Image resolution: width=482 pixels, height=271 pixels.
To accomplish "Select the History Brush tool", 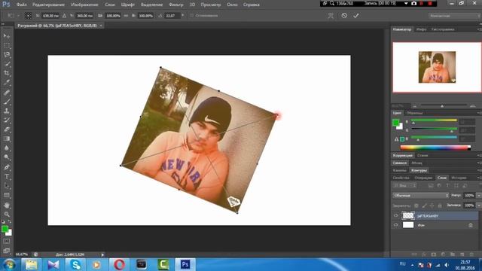I will 7,120.
